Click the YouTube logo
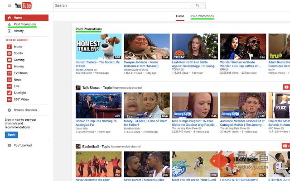290x181 pixels. (x=25, y=5)
